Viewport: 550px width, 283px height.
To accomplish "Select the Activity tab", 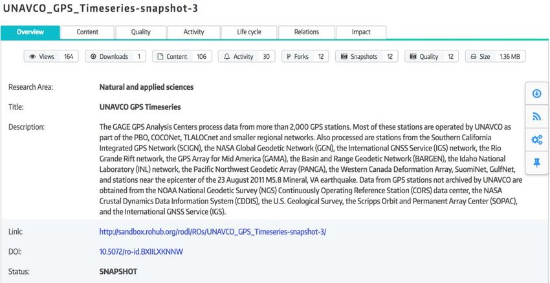I will tap(193, 32).
